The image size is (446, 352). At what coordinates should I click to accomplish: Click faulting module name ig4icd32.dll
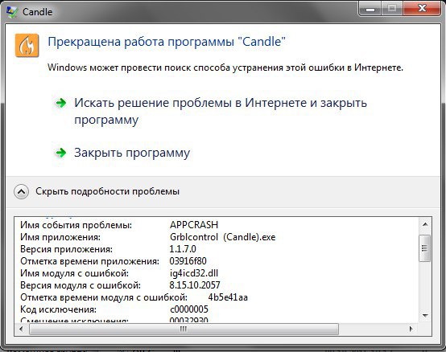tap(194, 273)
